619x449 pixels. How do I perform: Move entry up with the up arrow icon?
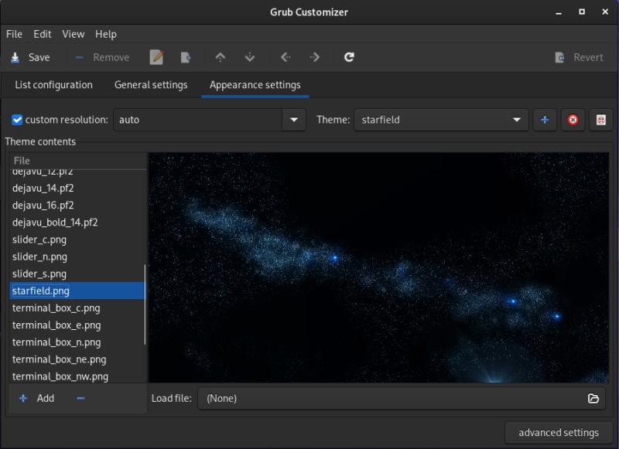221,56
